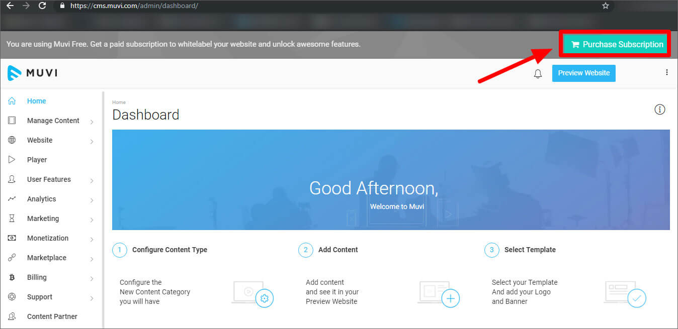This screenshot has width=678, height=329.
Task: Click the Muvi logo
Action: (33, 73)
